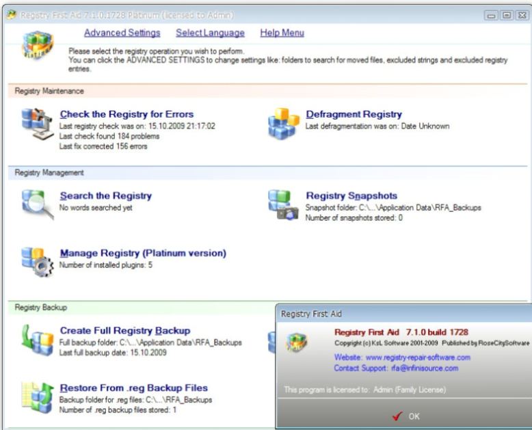The image size is (532, 430).
Task: Maximize the Registry First Aid window
Action: coord(507,15)
